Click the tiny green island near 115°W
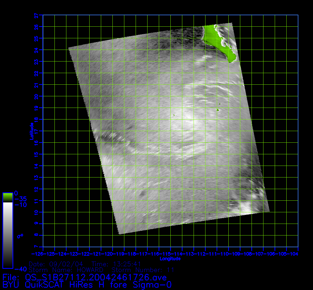Viewport: 313px width, 290px height. (174, 115)
